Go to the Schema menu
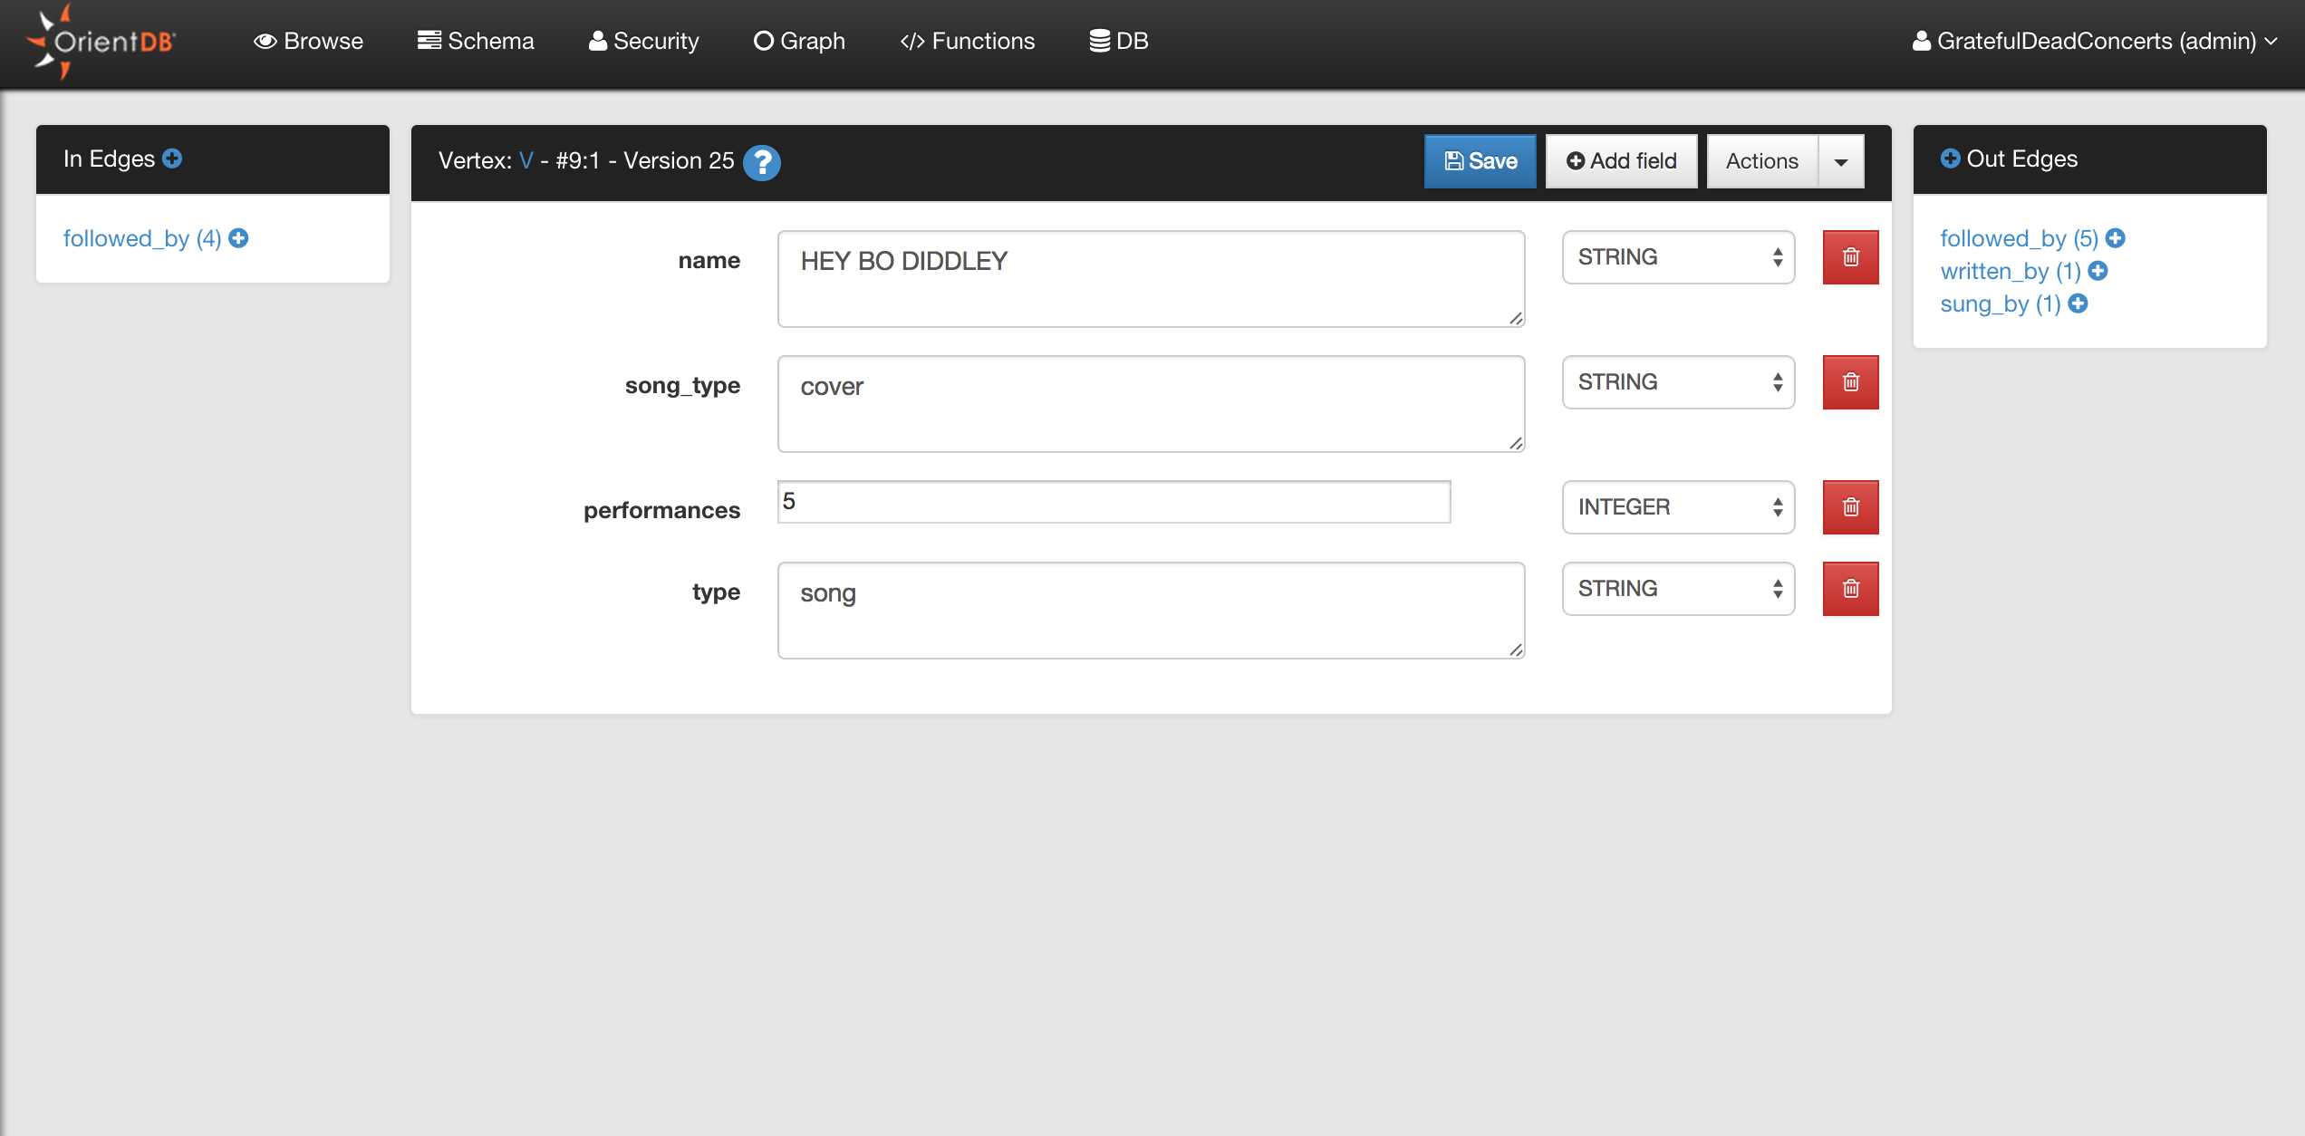The width and height of the screenshot is (2305, 1136). point(476,41)
